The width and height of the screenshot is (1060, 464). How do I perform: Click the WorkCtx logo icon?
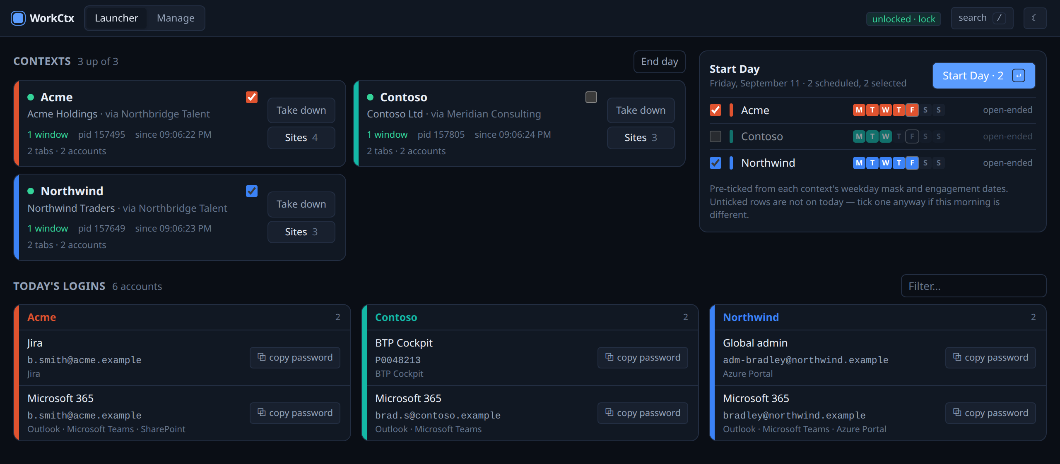pos(18,18)
